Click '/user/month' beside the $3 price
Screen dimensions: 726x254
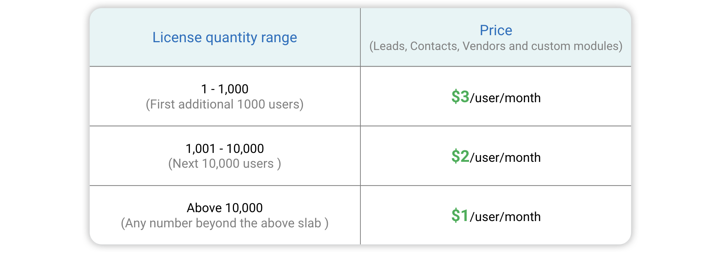[505, 98]
